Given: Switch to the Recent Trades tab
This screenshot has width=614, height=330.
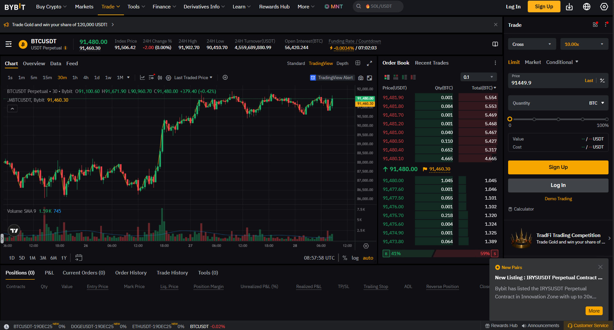Looking at the screenshot, I should pyautogui.click(x=432, y=63).
